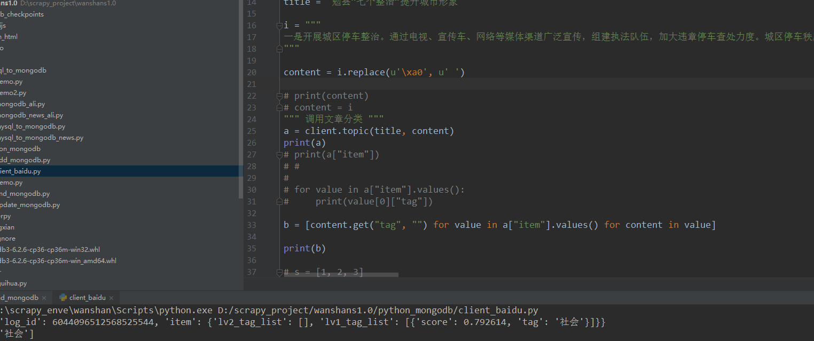Viewport: 814px width, 341px height.
Task: Click the list comprehension 'b = [content.get' line
Action: (499, 225)
